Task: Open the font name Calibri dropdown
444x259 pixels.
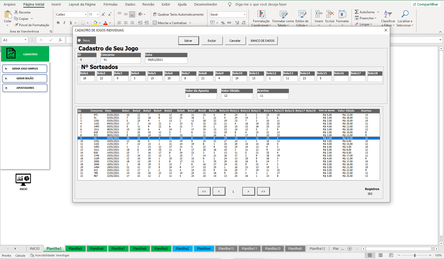Action: (x=86, y=15)
